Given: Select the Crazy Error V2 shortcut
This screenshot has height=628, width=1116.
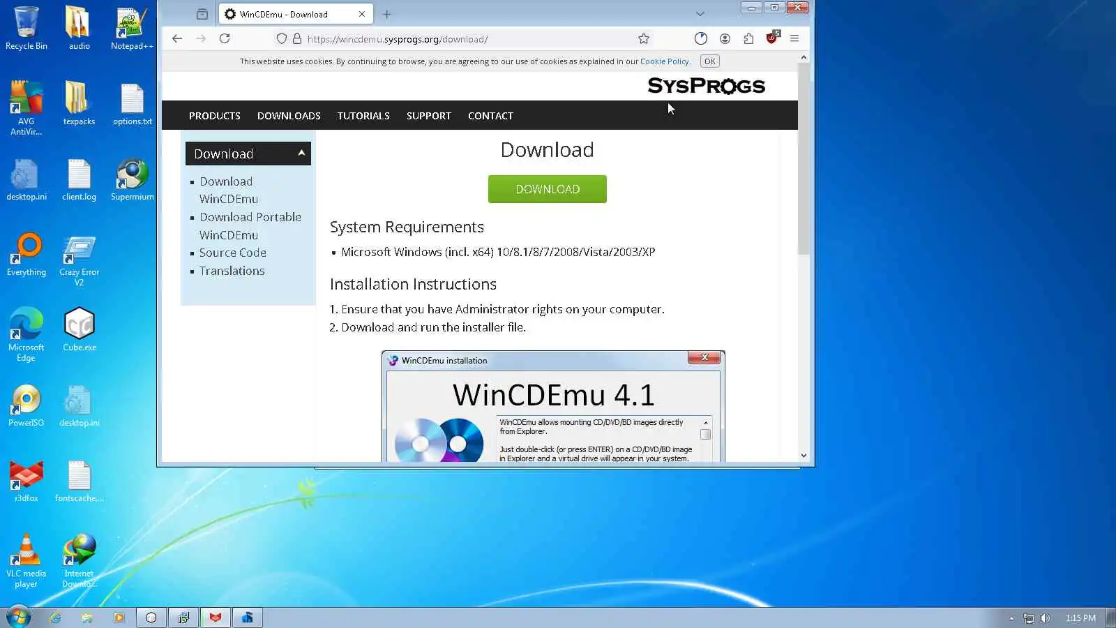Looking at the screenshot, I should click(79, 260).
